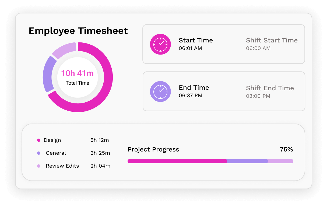
Task: Click the 10h 41m Total Time center
Action: 78,77
